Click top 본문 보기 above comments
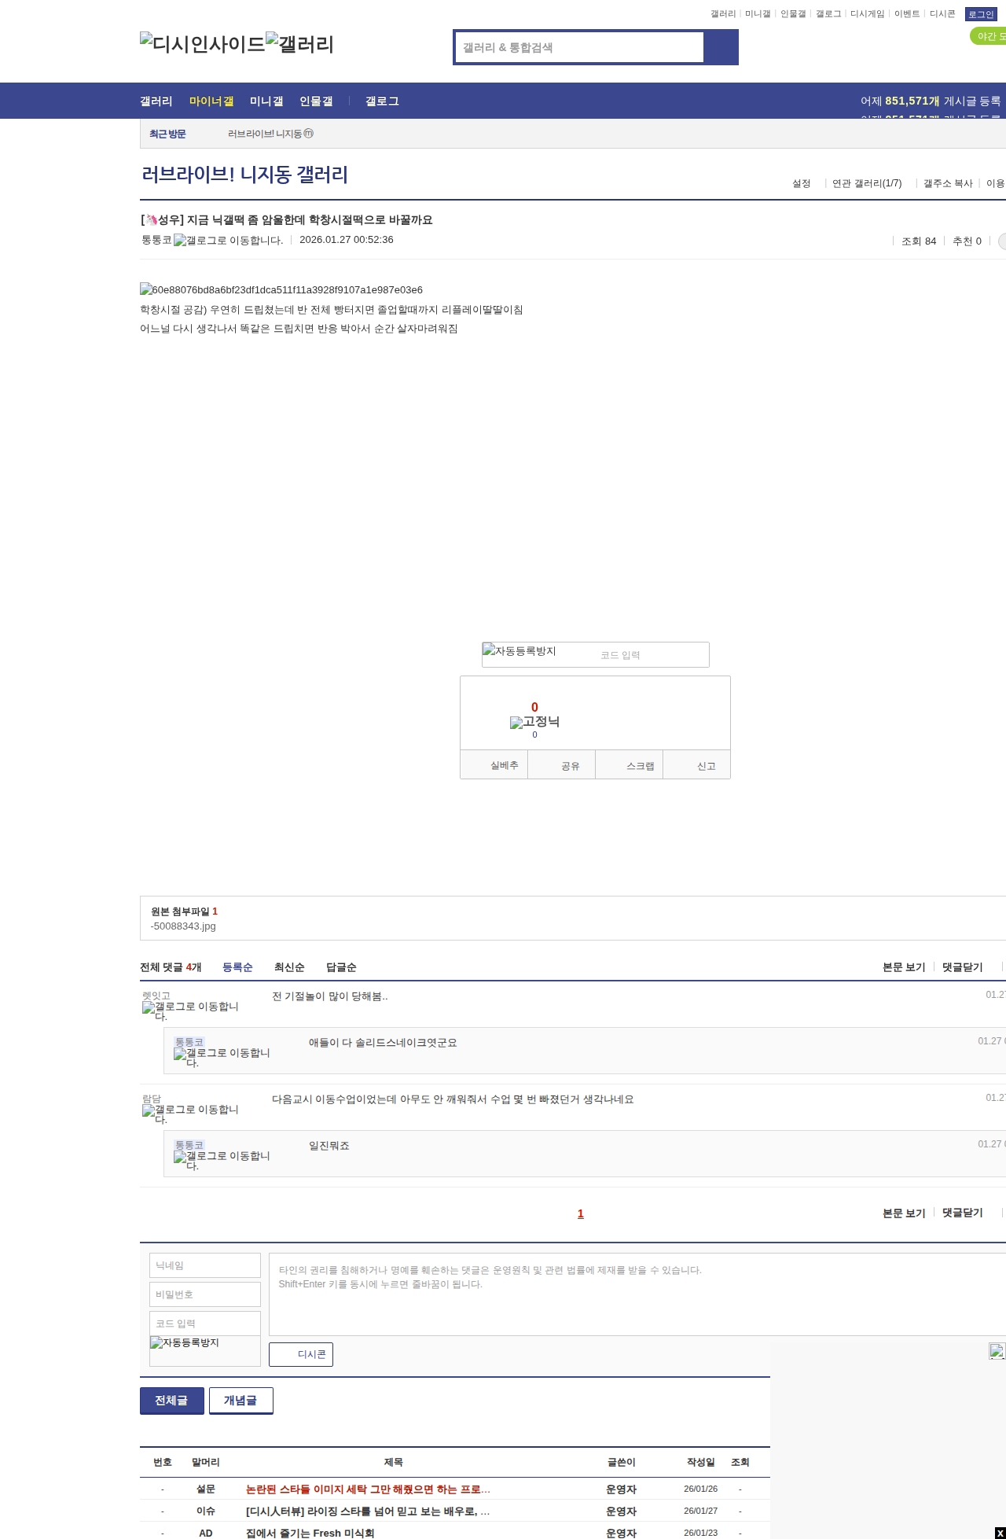 pos(904,967)
